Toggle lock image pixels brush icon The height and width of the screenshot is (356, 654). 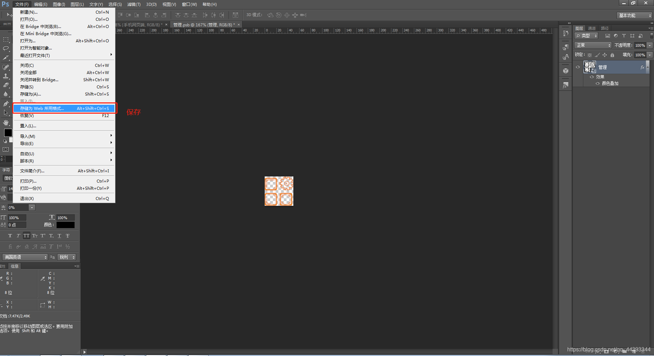597,55
